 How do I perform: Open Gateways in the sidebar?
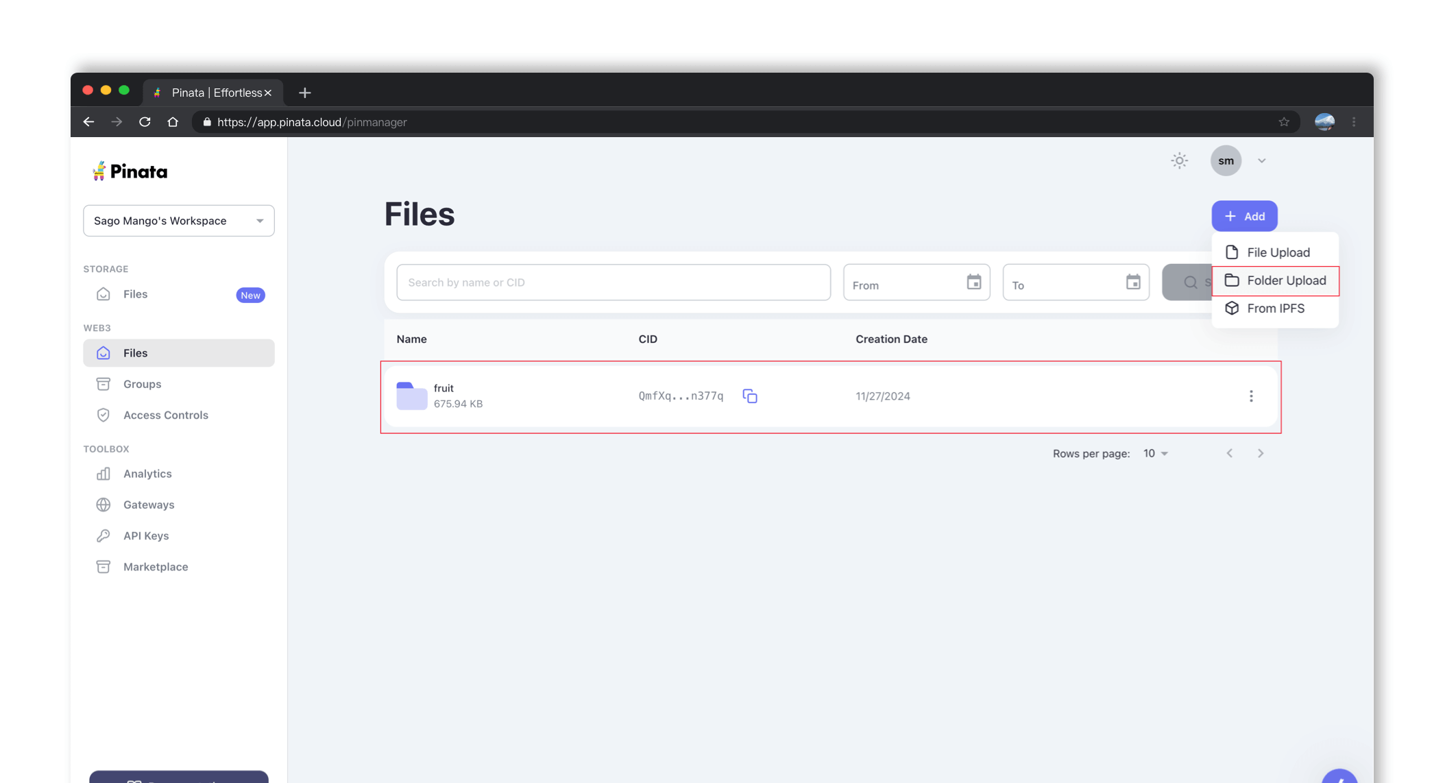click(x=149, y=505)
